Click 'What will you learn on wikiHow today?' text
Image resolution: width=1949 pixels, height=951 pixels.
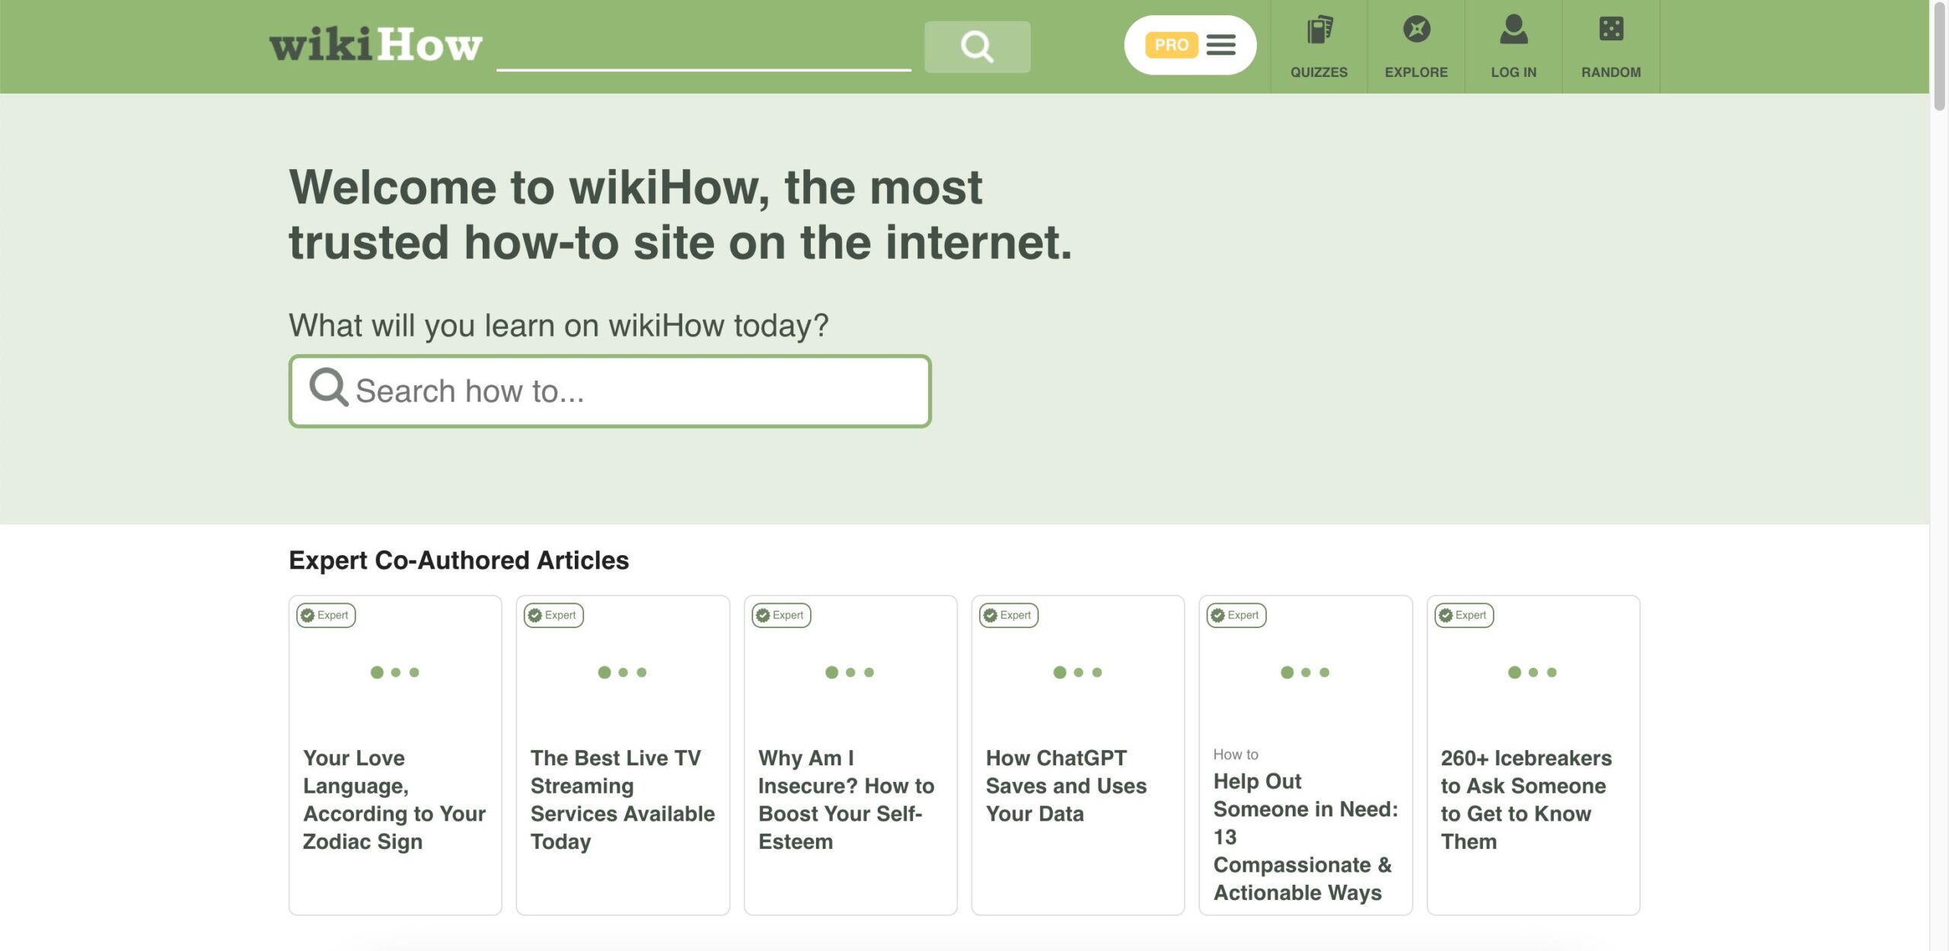coord(558,326)
